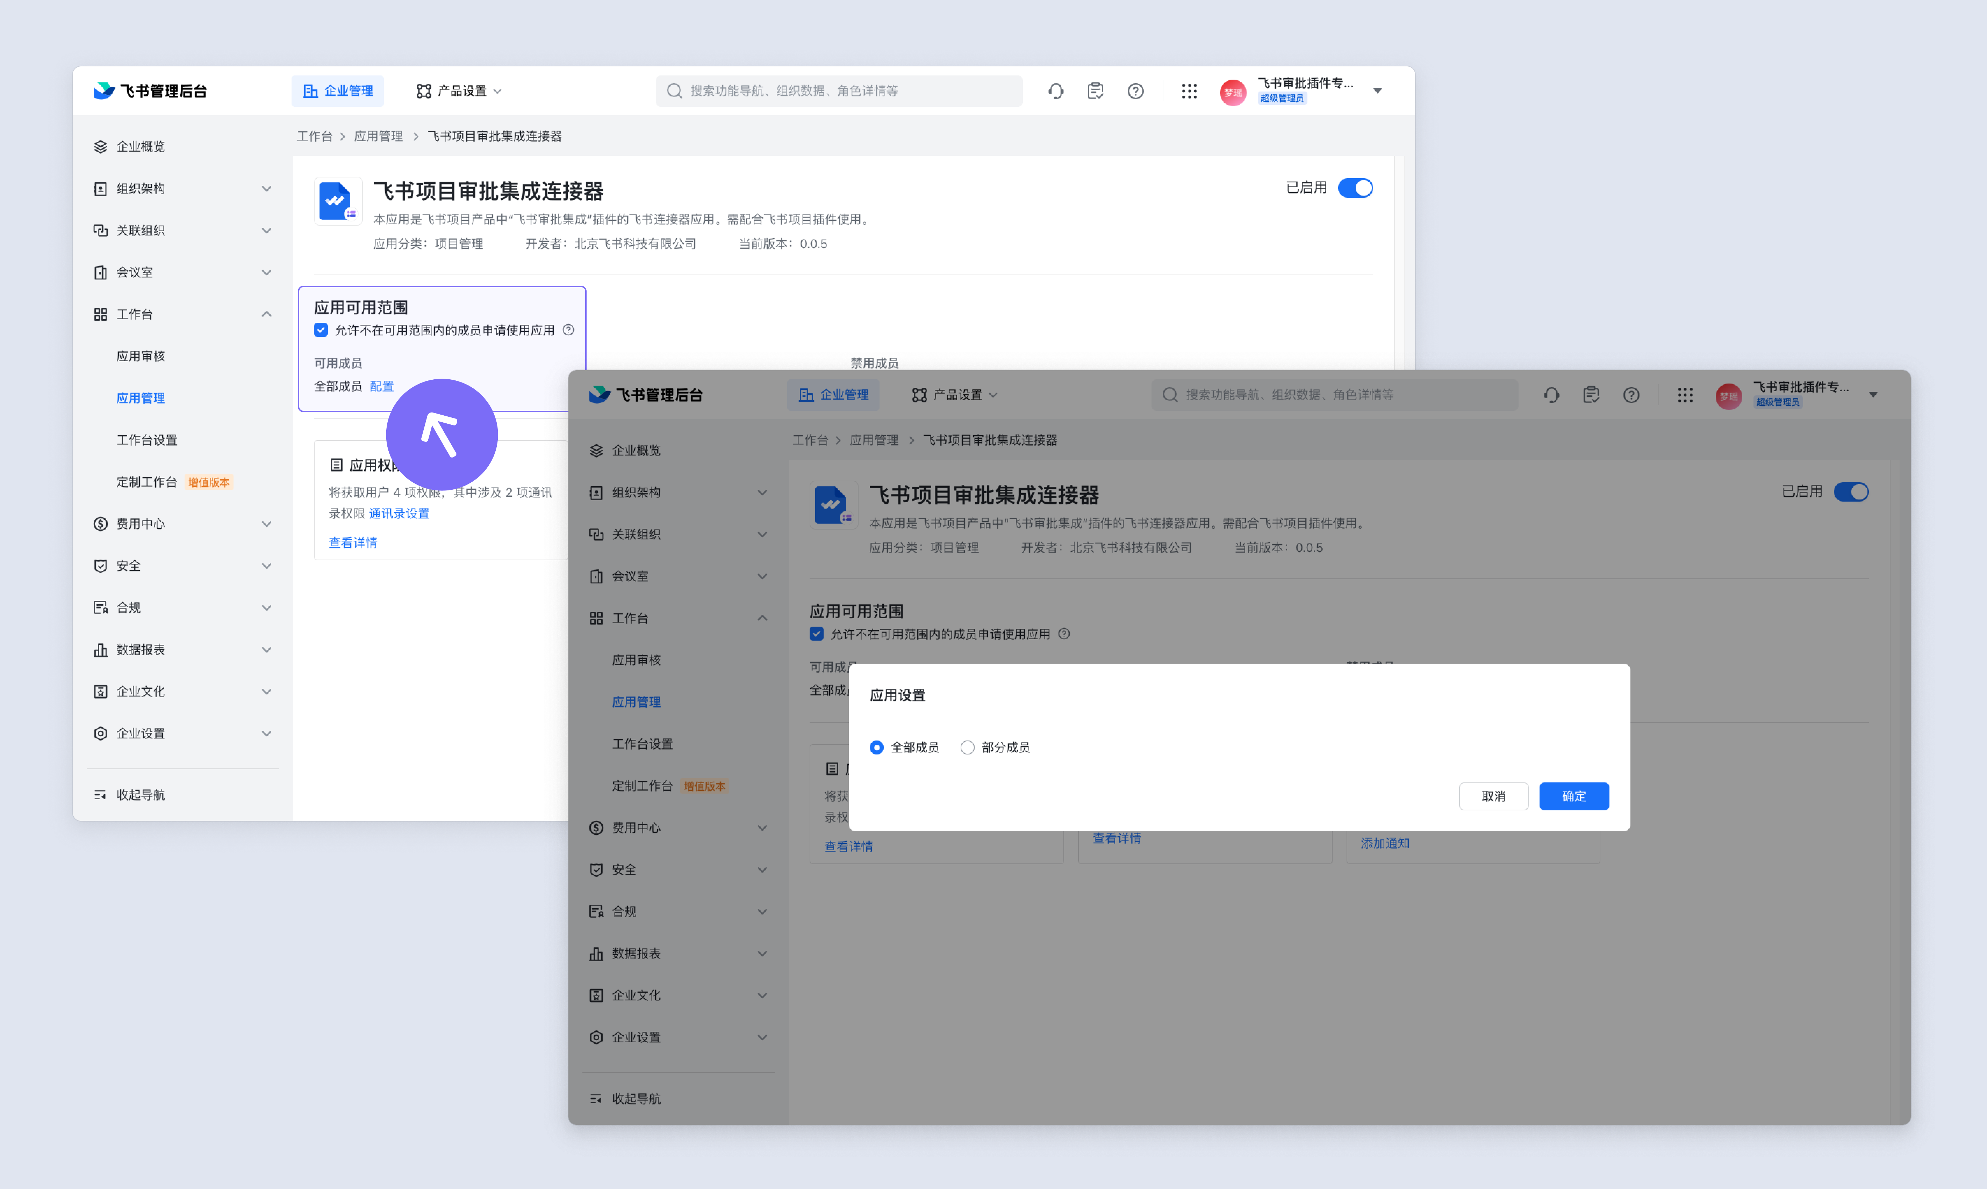Viewport: 1987px width, 1189px height.
Task: Uncheck 允许不在可用范围内的成员申请使用应用 in back window
Action: [321, 330]
